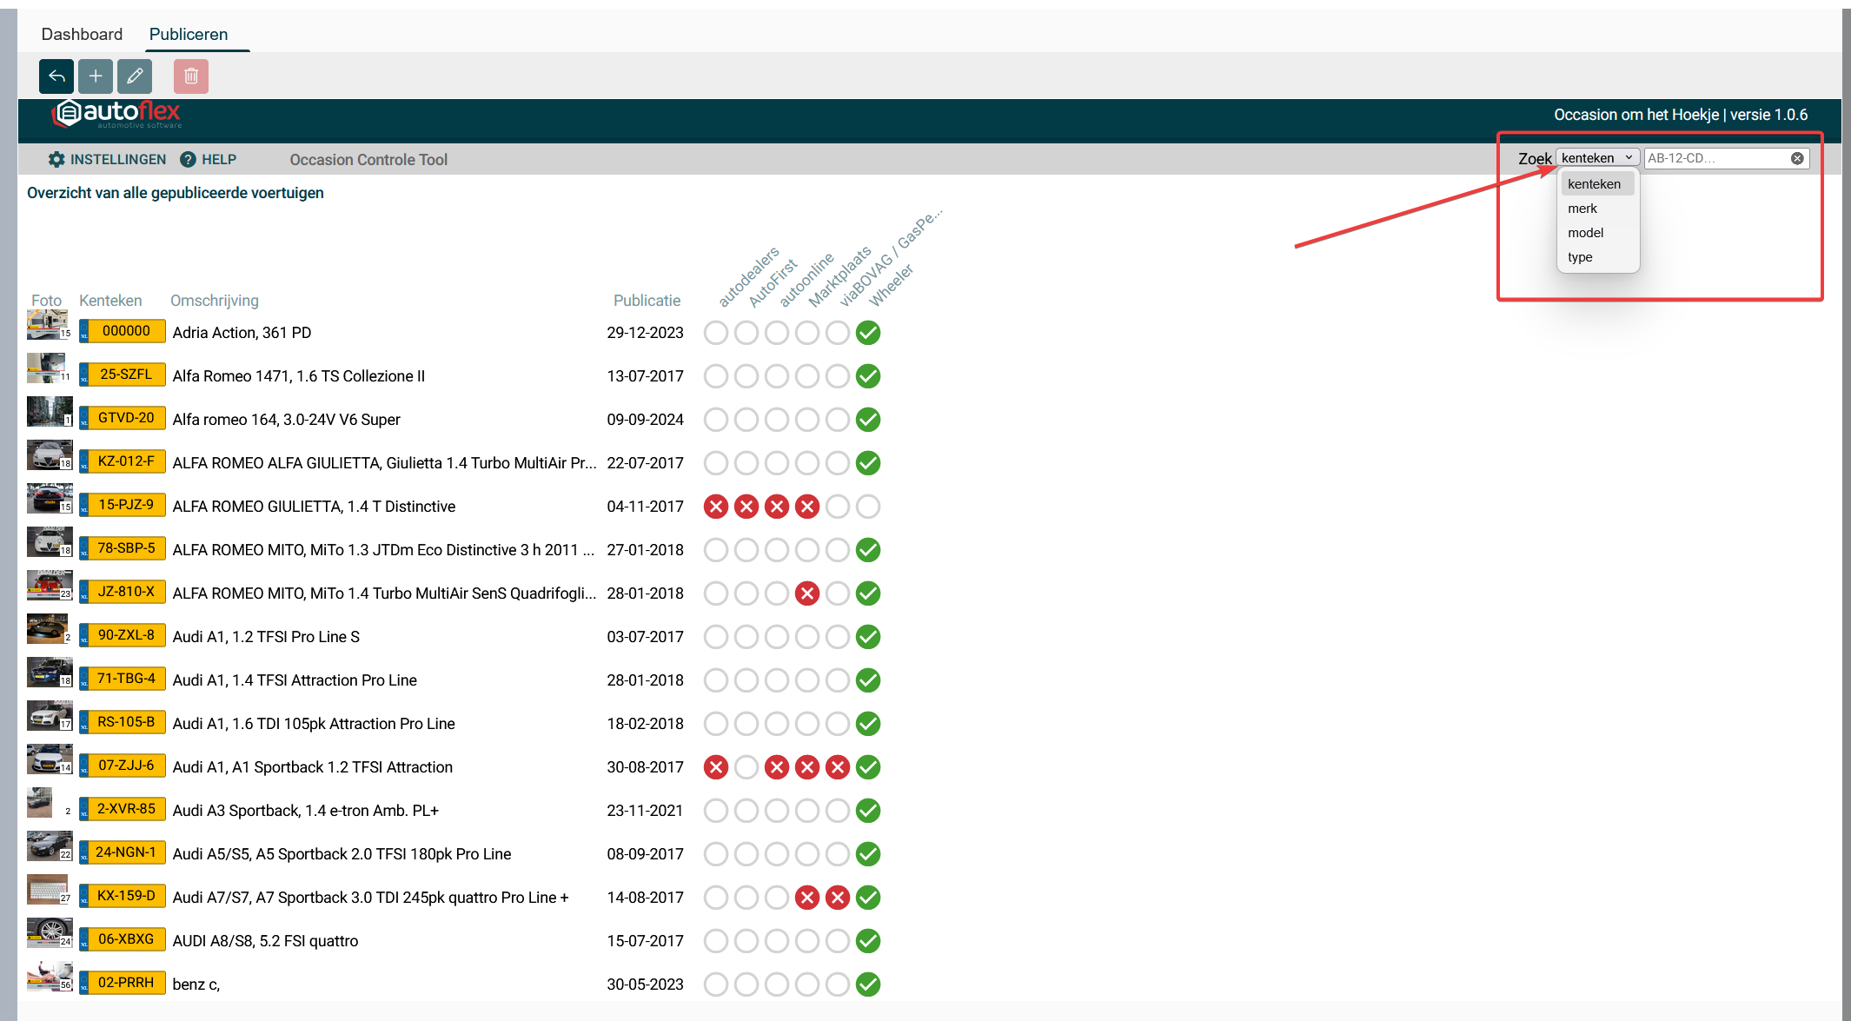Toggle Marktplaats red cross for JZ-810-X

807,593
